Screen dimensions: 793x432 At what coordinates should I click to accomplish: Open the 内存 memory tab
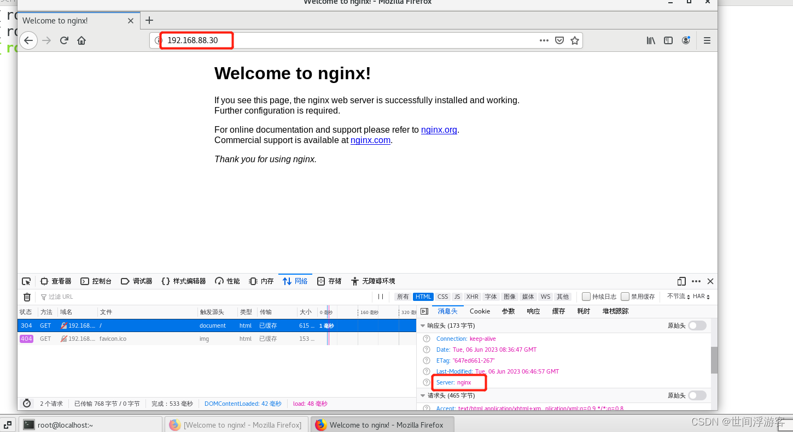tap(261, 281)
